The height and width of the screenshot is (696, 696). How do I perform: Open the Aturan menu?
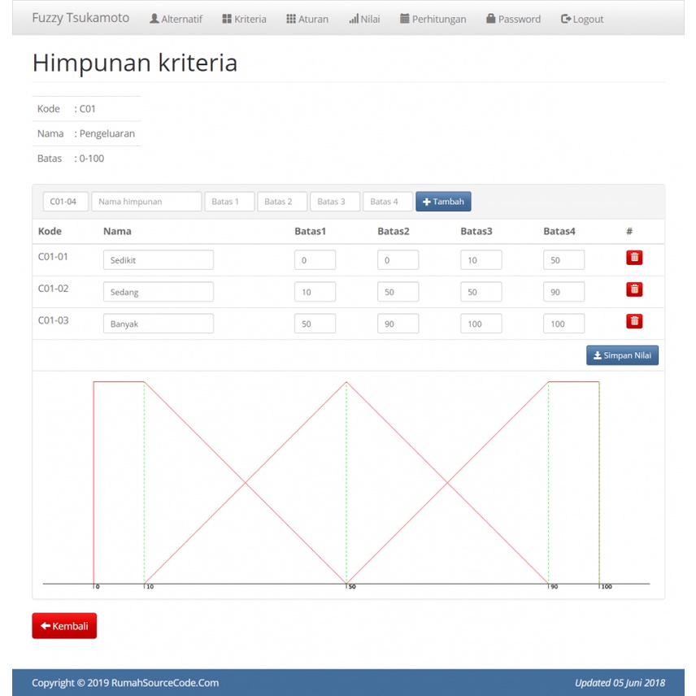click(x=307, y=18)
